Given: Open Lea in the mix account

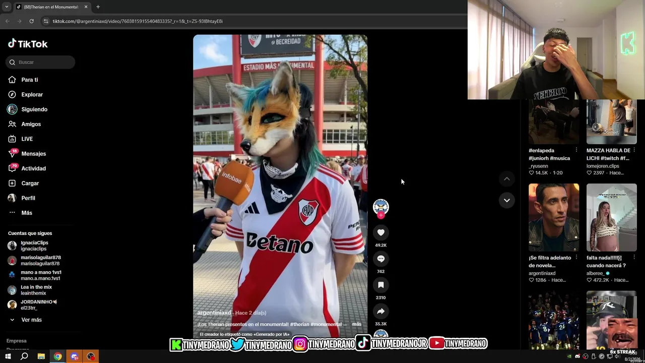Looking at the screenshot, I should [36, 290].
